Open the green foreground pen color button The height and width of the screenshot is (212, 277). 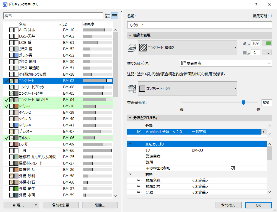267,43
